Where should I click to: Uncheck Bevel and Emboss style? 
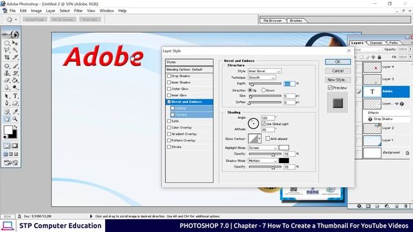169,102
